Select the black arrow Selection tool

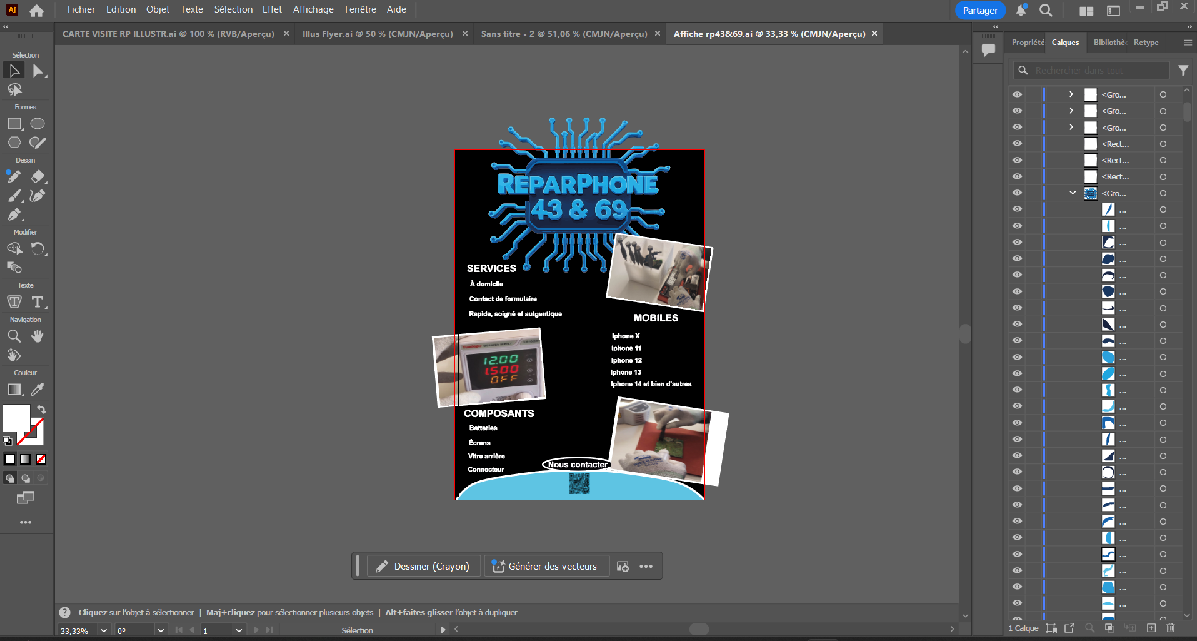click(14, 71)
